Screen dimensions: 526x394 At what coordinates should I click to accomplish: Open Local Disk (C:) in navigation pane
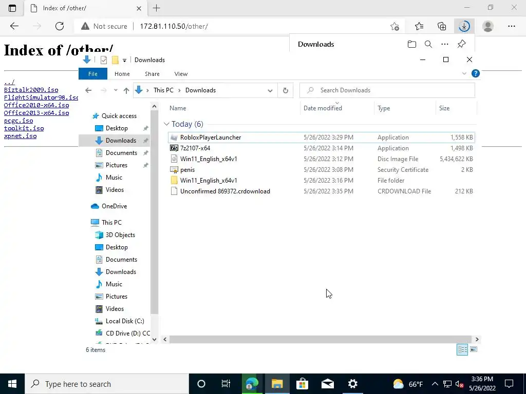124,321
